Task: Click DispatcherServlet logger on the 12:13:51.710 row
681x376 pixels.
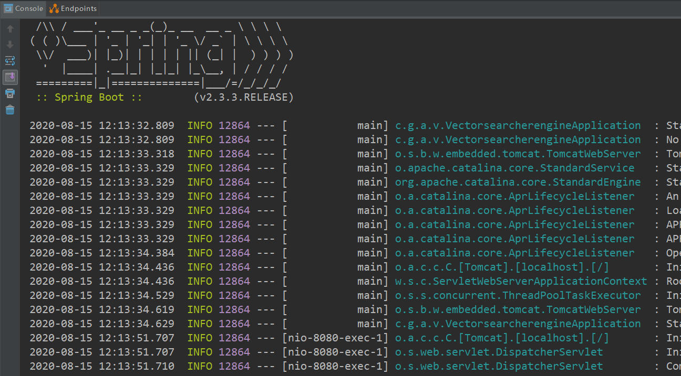Action: pos(499,366)
